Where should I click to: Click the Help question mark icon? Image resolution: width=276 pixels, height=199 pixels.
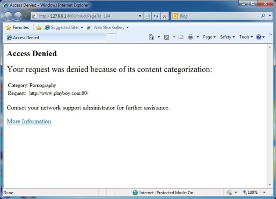(x=258, y=37)
